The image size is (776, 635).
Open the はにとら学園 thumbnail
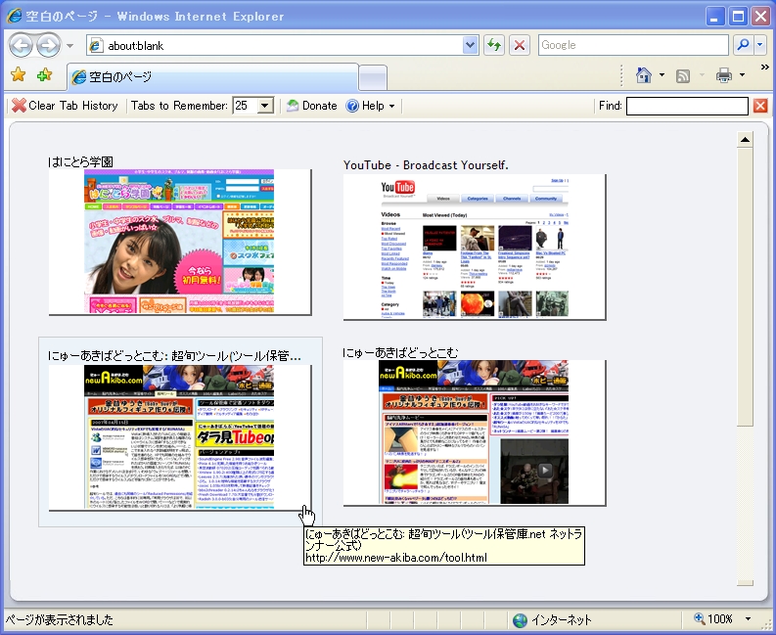click(x=180, y=242)
